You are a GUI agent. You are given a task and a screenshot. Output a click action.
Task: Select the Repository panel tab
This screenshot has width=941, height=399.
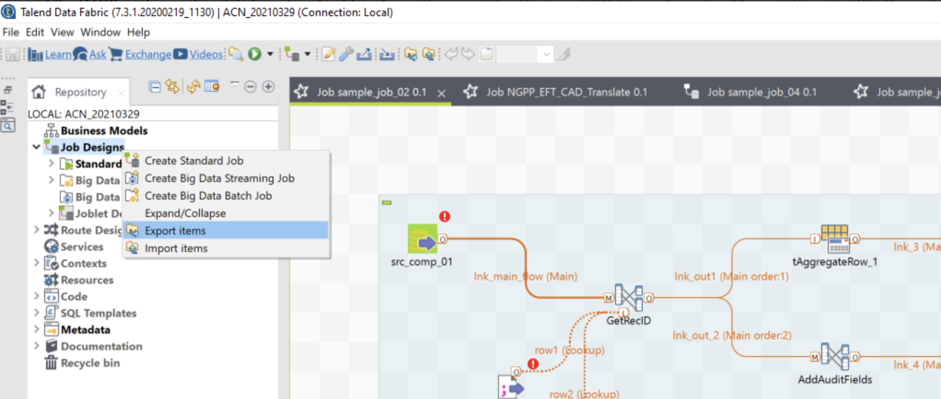[x=80, y=92]
